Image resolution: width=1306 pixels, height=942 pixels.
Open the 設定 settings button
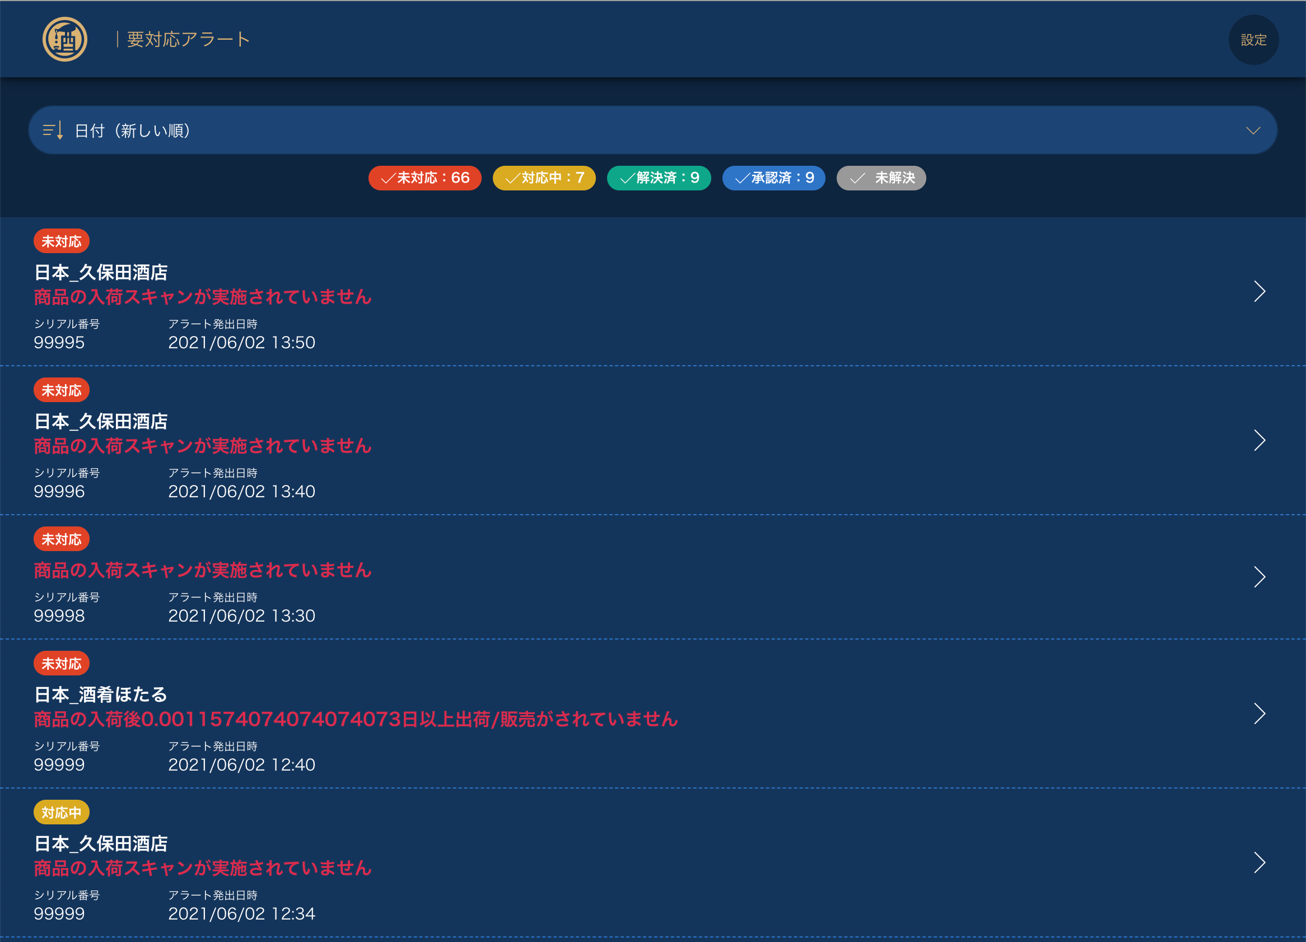[1253, 40]
